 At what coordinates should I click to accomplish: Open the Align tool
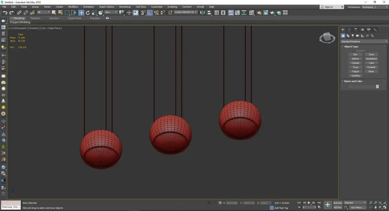[209, 13]
